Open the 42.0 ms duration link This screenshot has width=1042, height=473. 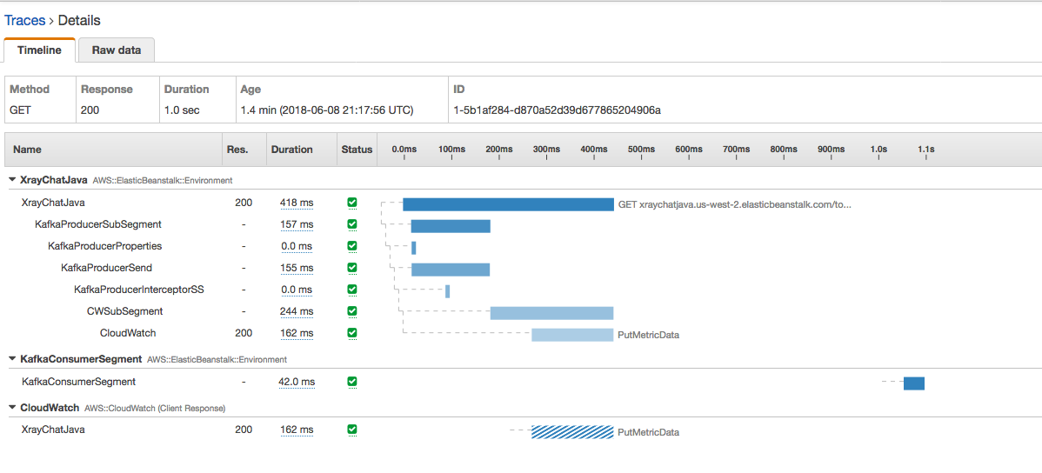297,382
